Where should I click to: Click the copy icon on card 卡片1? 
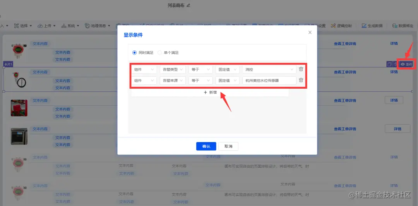pos(389,64)
